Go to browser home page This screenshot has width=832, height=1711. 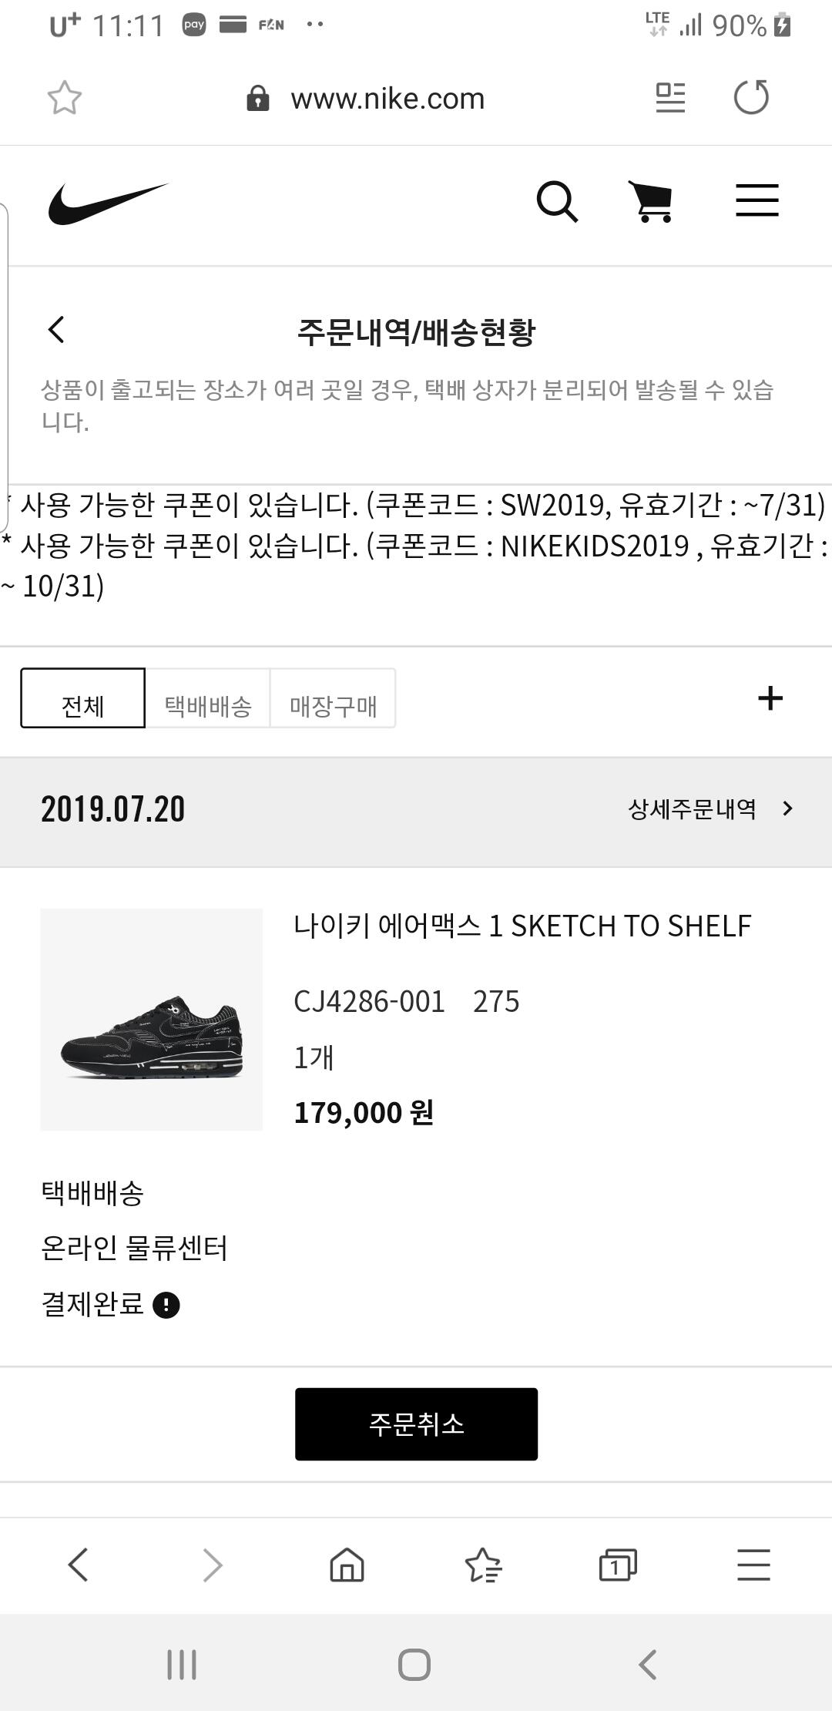(x=347, y=1565)
